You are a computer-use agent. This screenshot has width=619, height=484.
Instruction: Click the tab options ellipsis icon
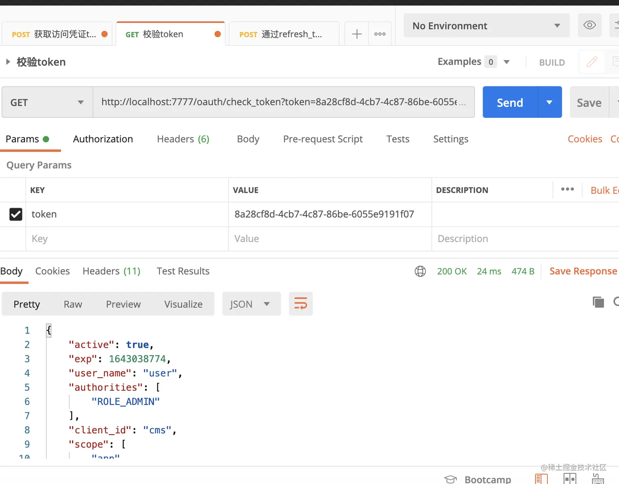(x=380, y=34)
